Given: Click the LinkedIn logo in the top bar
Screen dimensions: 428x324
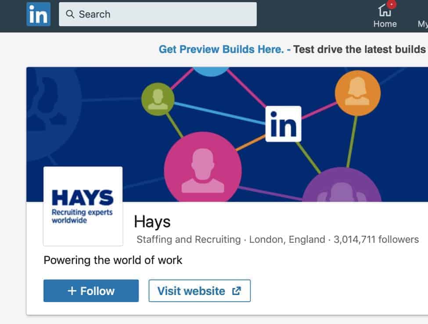Looking at the screenshot, I should (x=39, y=14).
